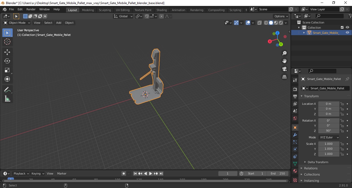Click the viewport Zoom magnifier icon

click(x=284, y=53)
